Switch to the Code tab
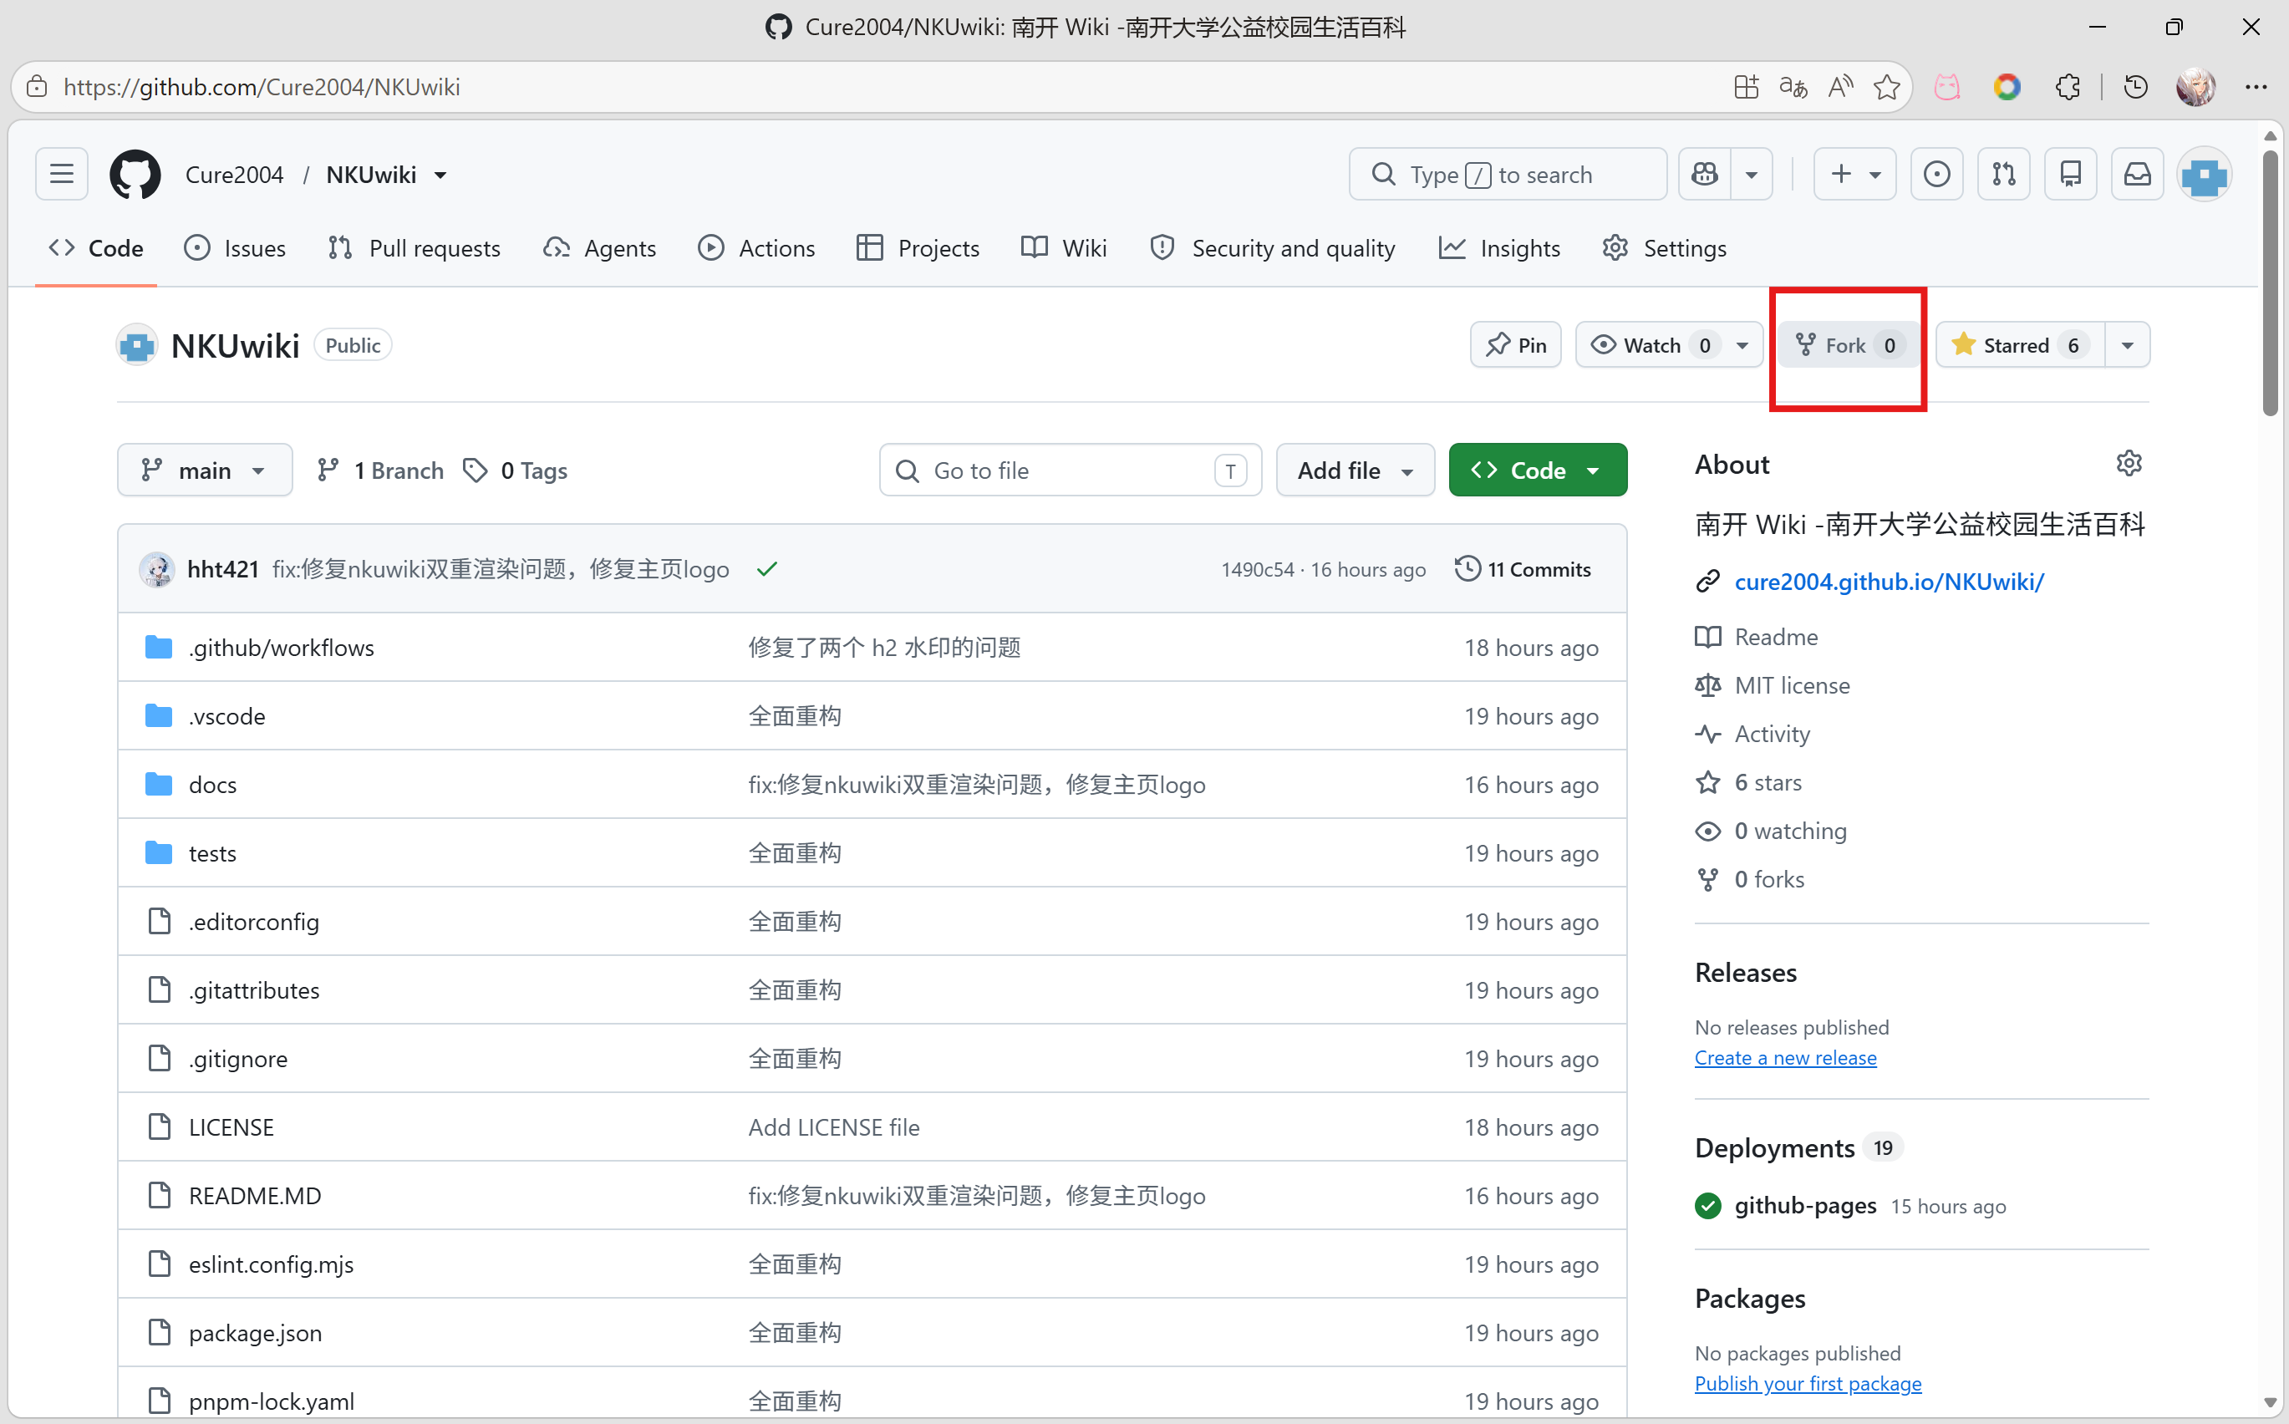This screenshot has width=2289, height=1424. pyautogui.click(x=96, y=249)
